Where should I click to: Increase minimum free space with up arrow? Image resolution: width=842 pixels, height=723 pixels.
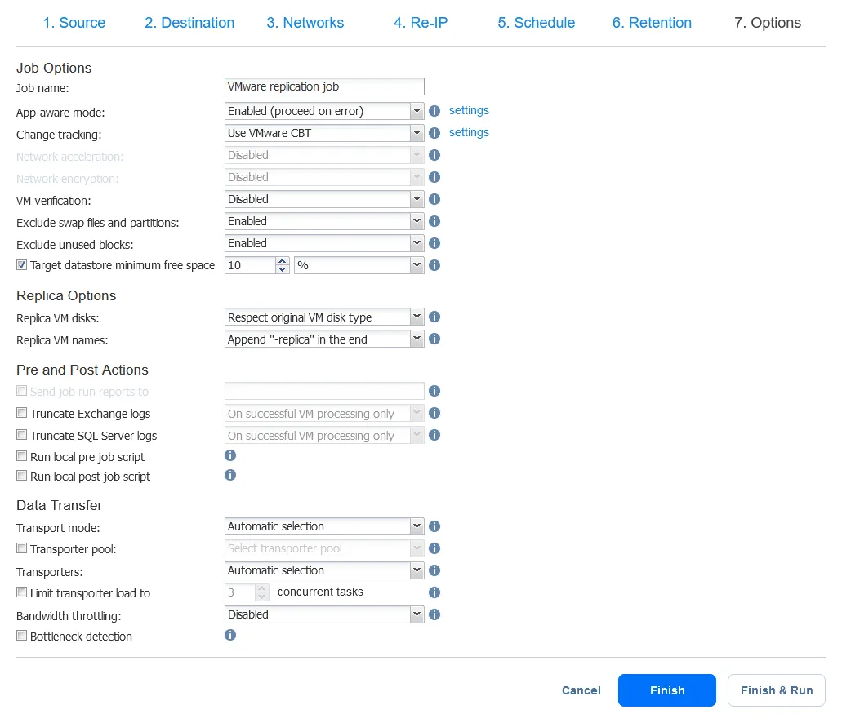click(283, 261)
